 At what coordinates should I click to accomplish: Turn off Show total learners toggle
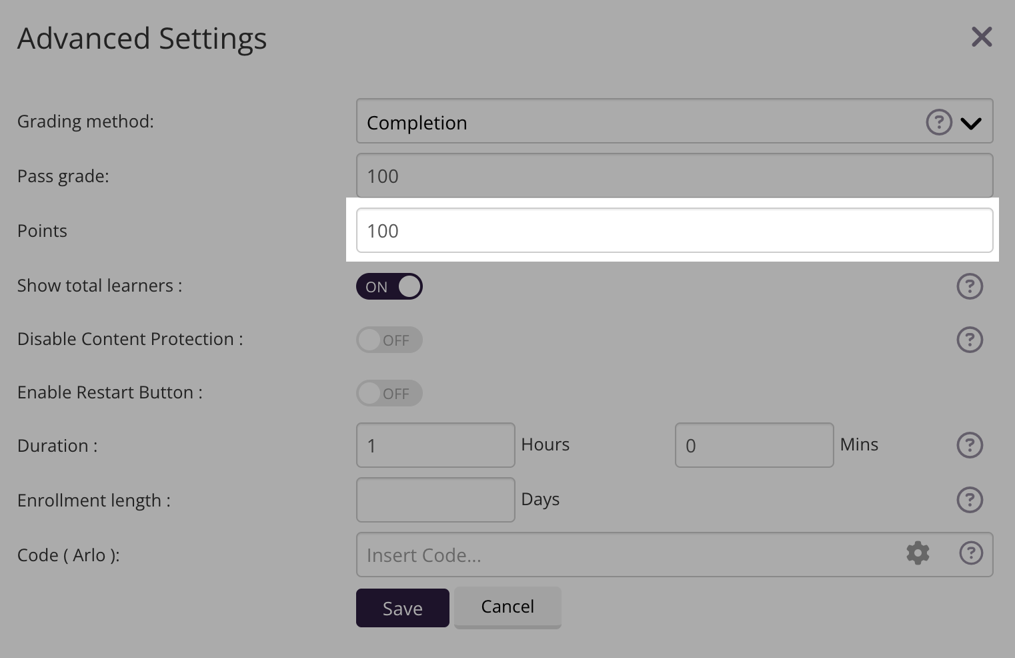pyautogui.click(x=389, y=286)
